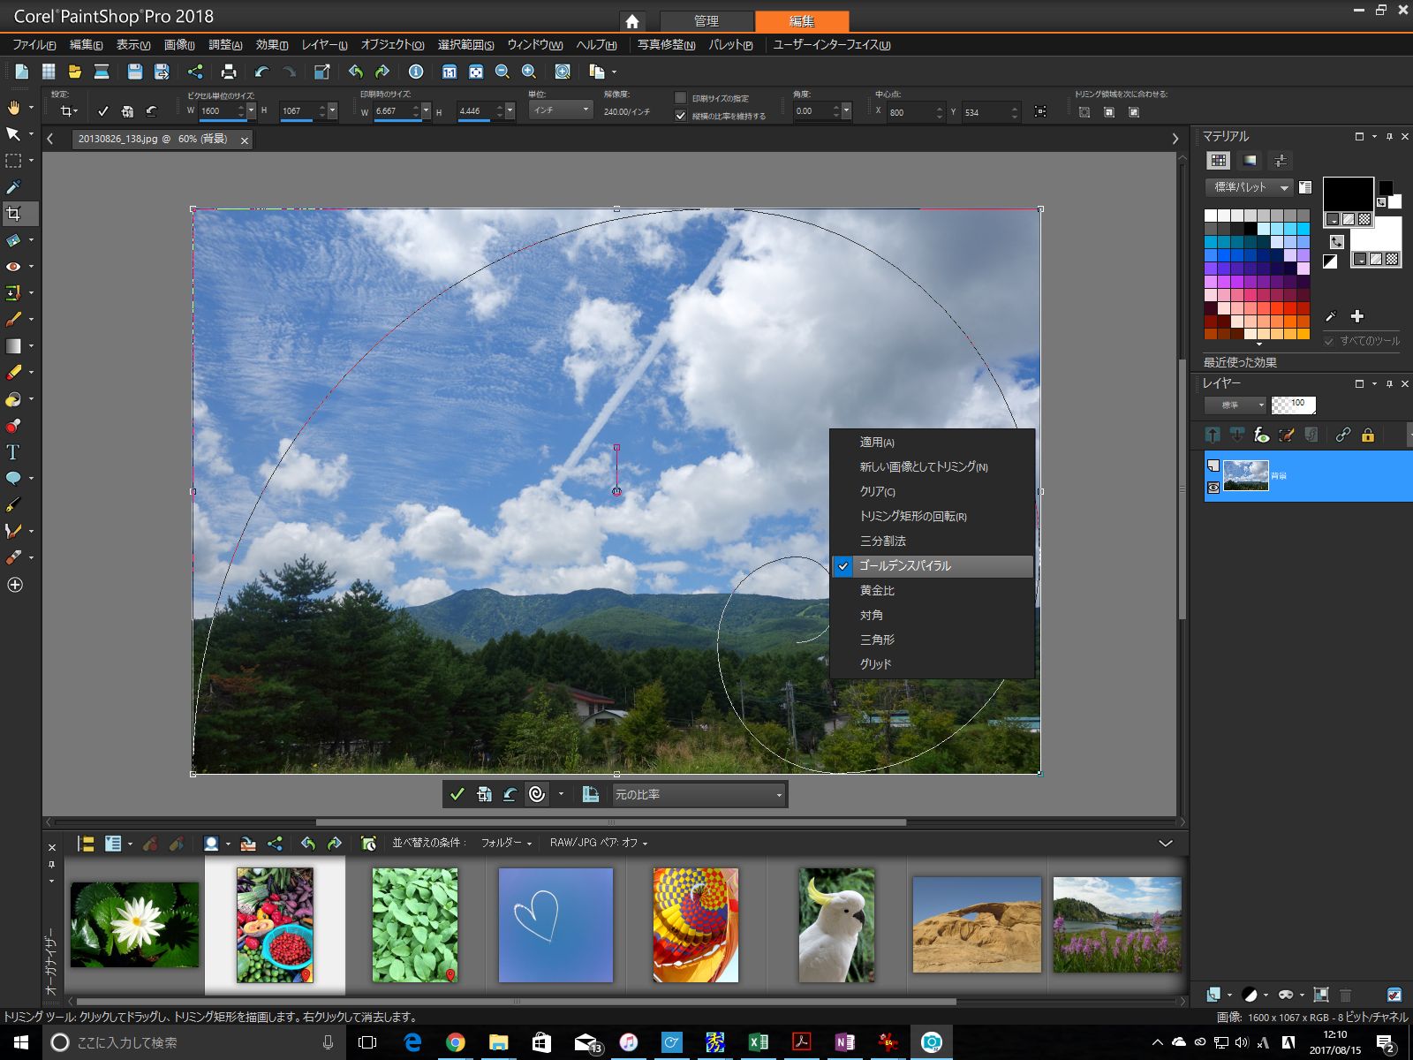Apply the crop with the floating toolbar checkmark
Screen dimensions: 1413x1060
457,794
